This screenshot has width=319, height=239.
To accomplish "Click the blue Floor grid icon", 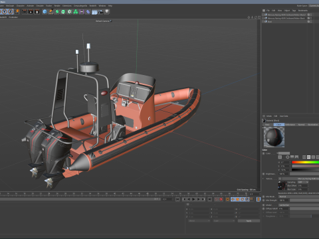I will (94, 12).
